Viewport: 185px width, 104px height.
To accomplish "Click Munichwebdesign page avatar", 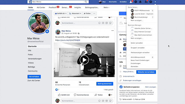I will [x=132, y=17].
